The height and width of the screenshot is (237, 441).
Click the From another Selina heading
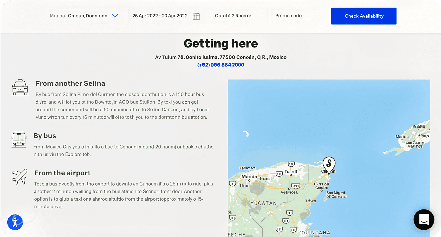pyautogui.click(x=70, y=83)
